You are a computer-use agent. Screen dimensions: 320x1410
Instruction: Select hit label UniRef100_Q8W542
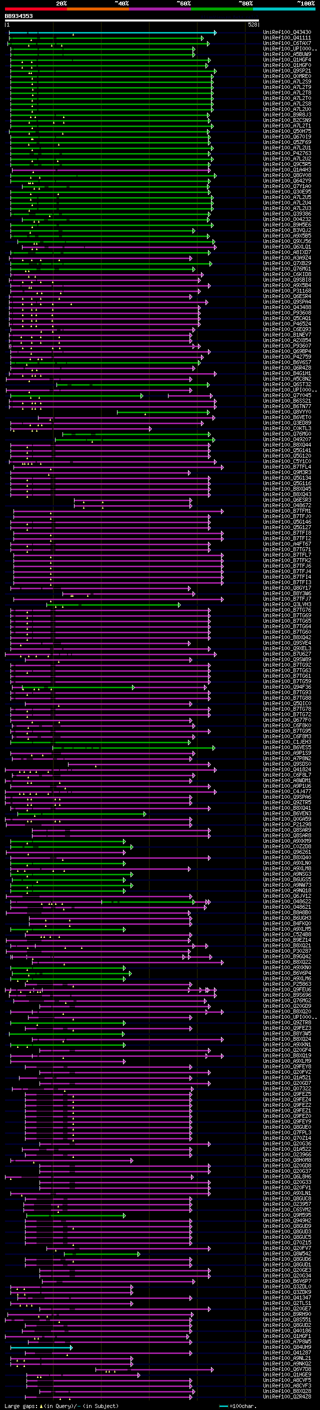click(287, 1254)
